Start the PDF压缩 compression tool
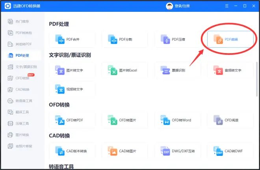 tap(178, 39)
